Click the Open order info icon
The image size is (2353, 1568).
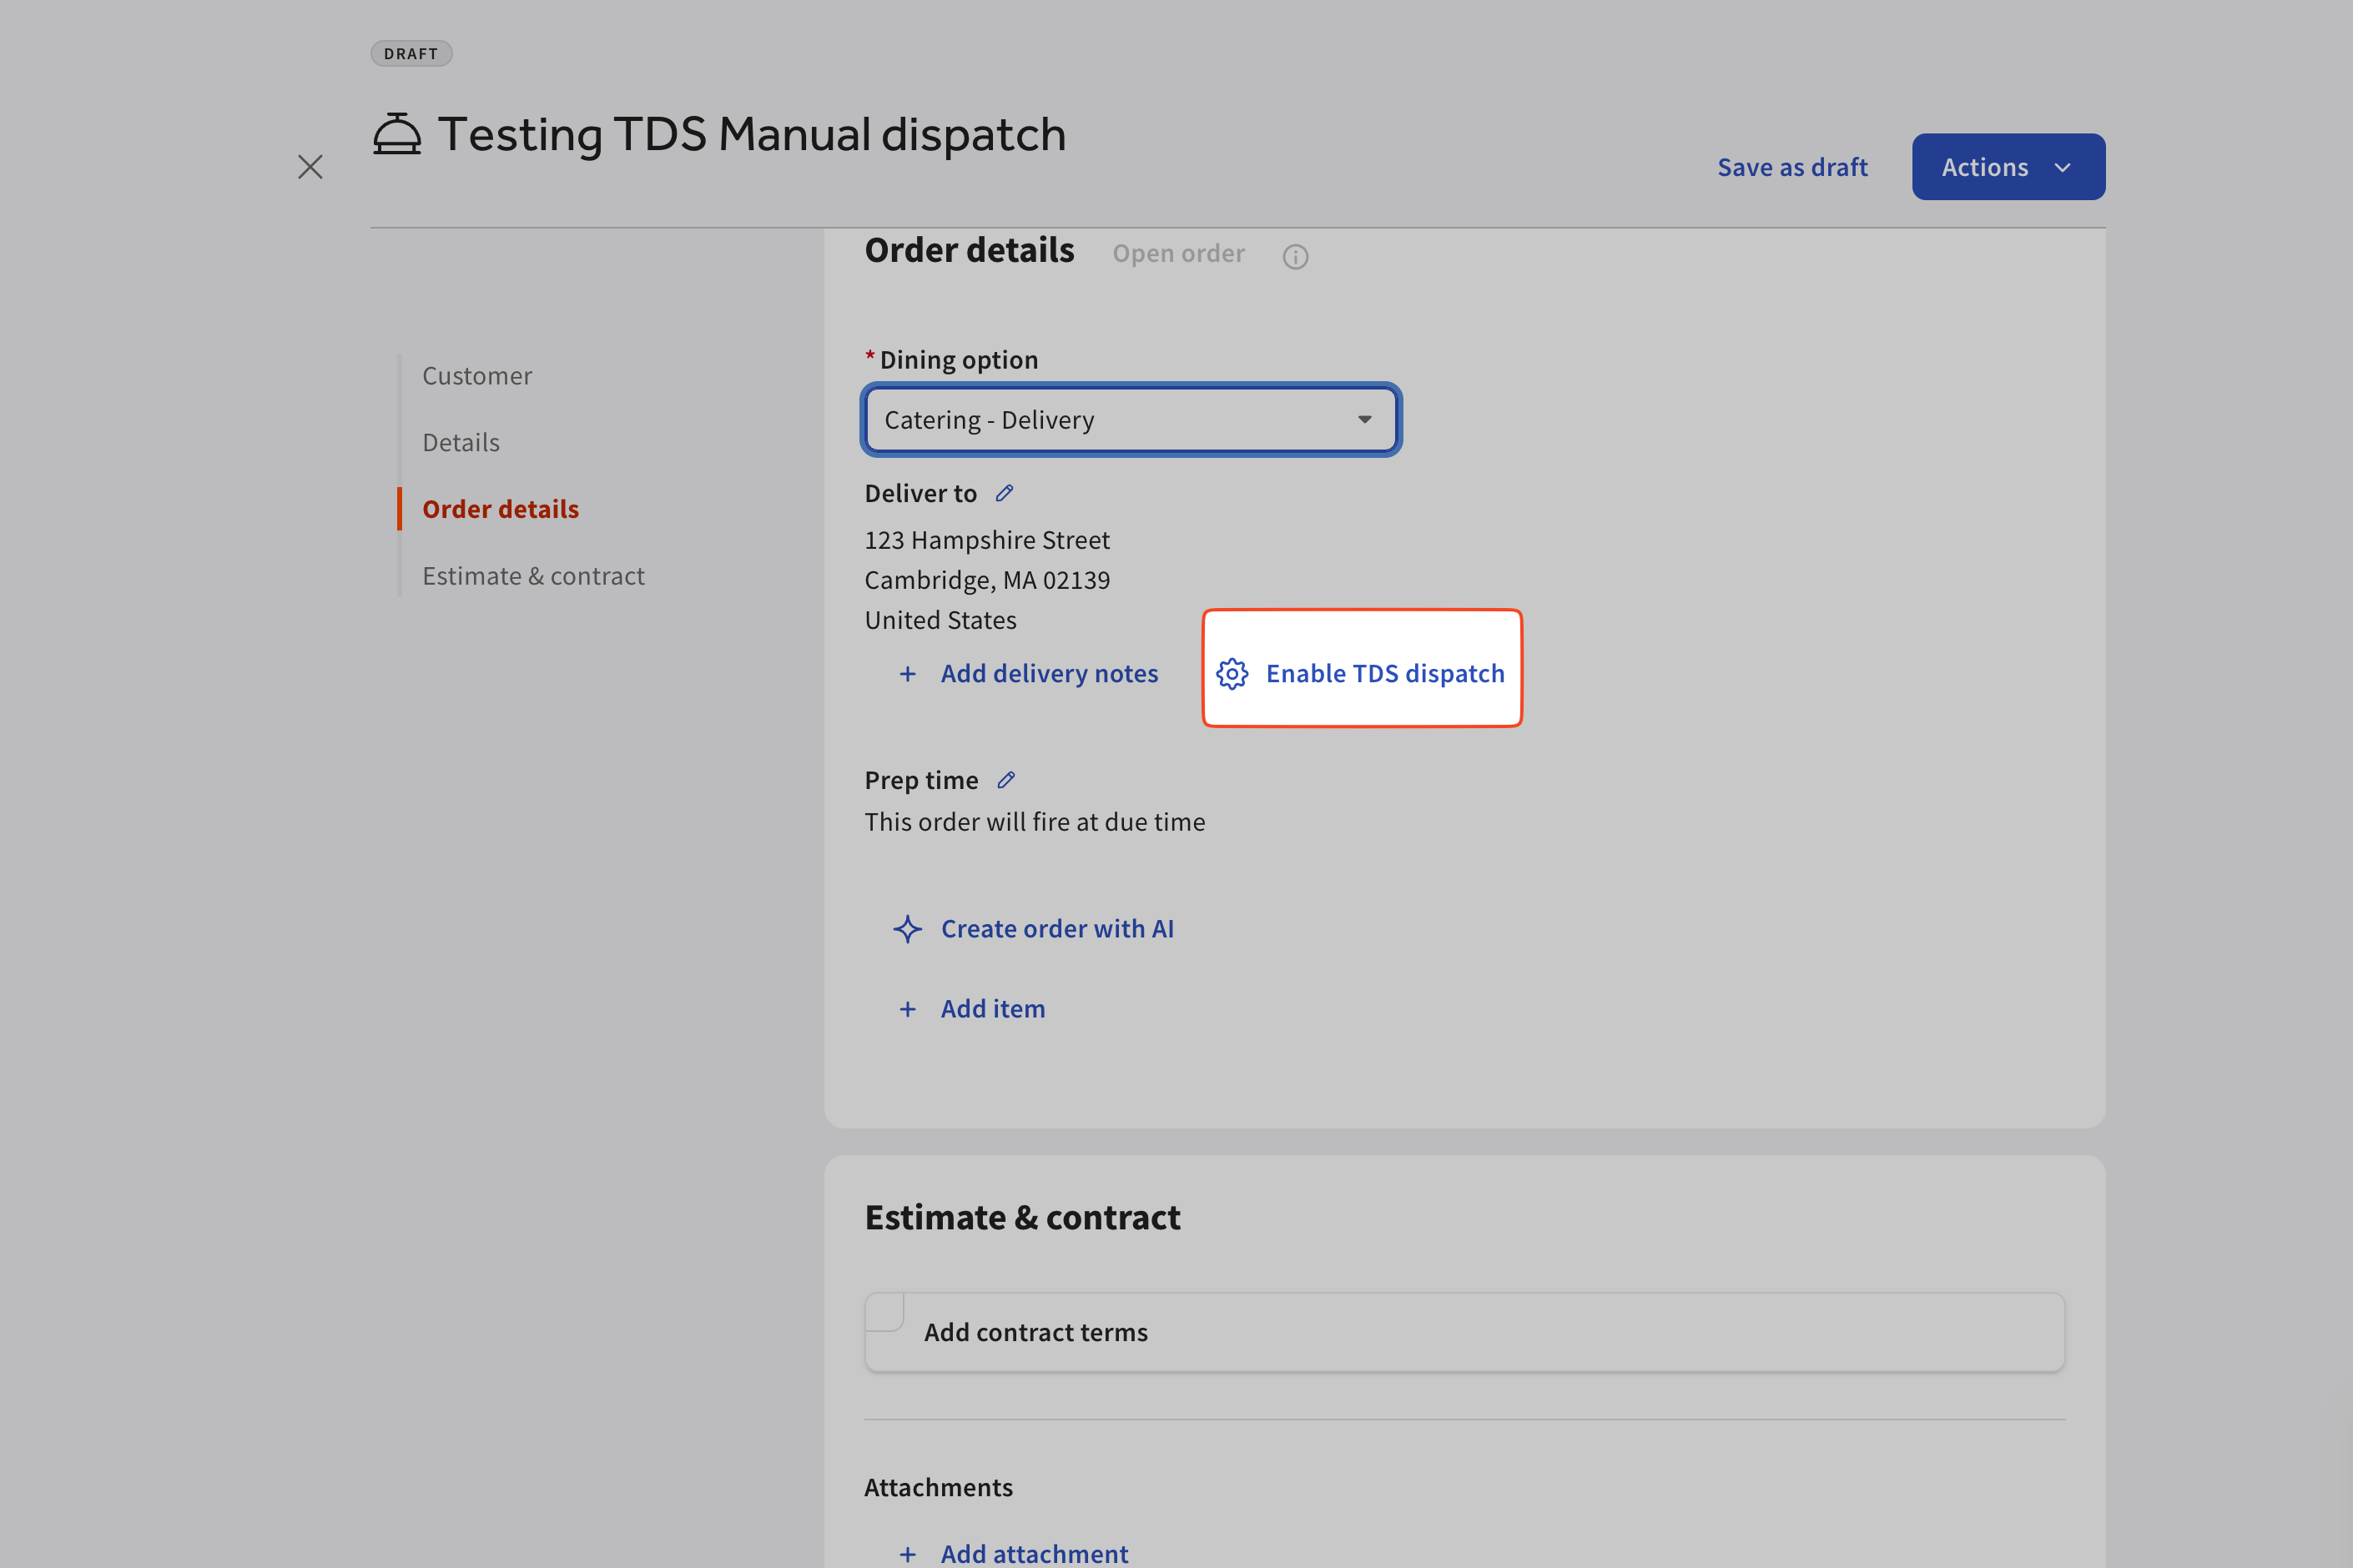[x=1296, y=257]
